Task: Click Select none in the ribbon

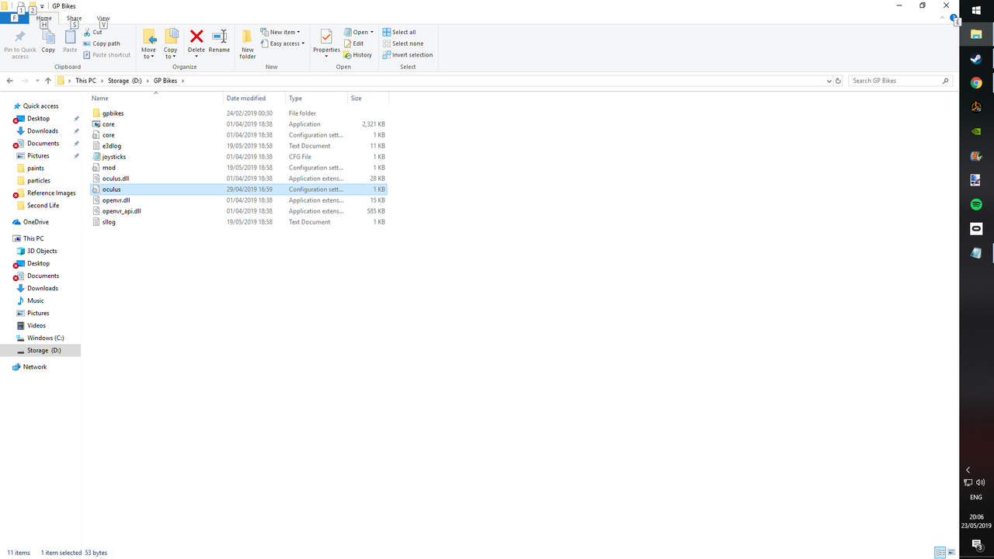Action: pyautogui.click(x=403, y=43)
